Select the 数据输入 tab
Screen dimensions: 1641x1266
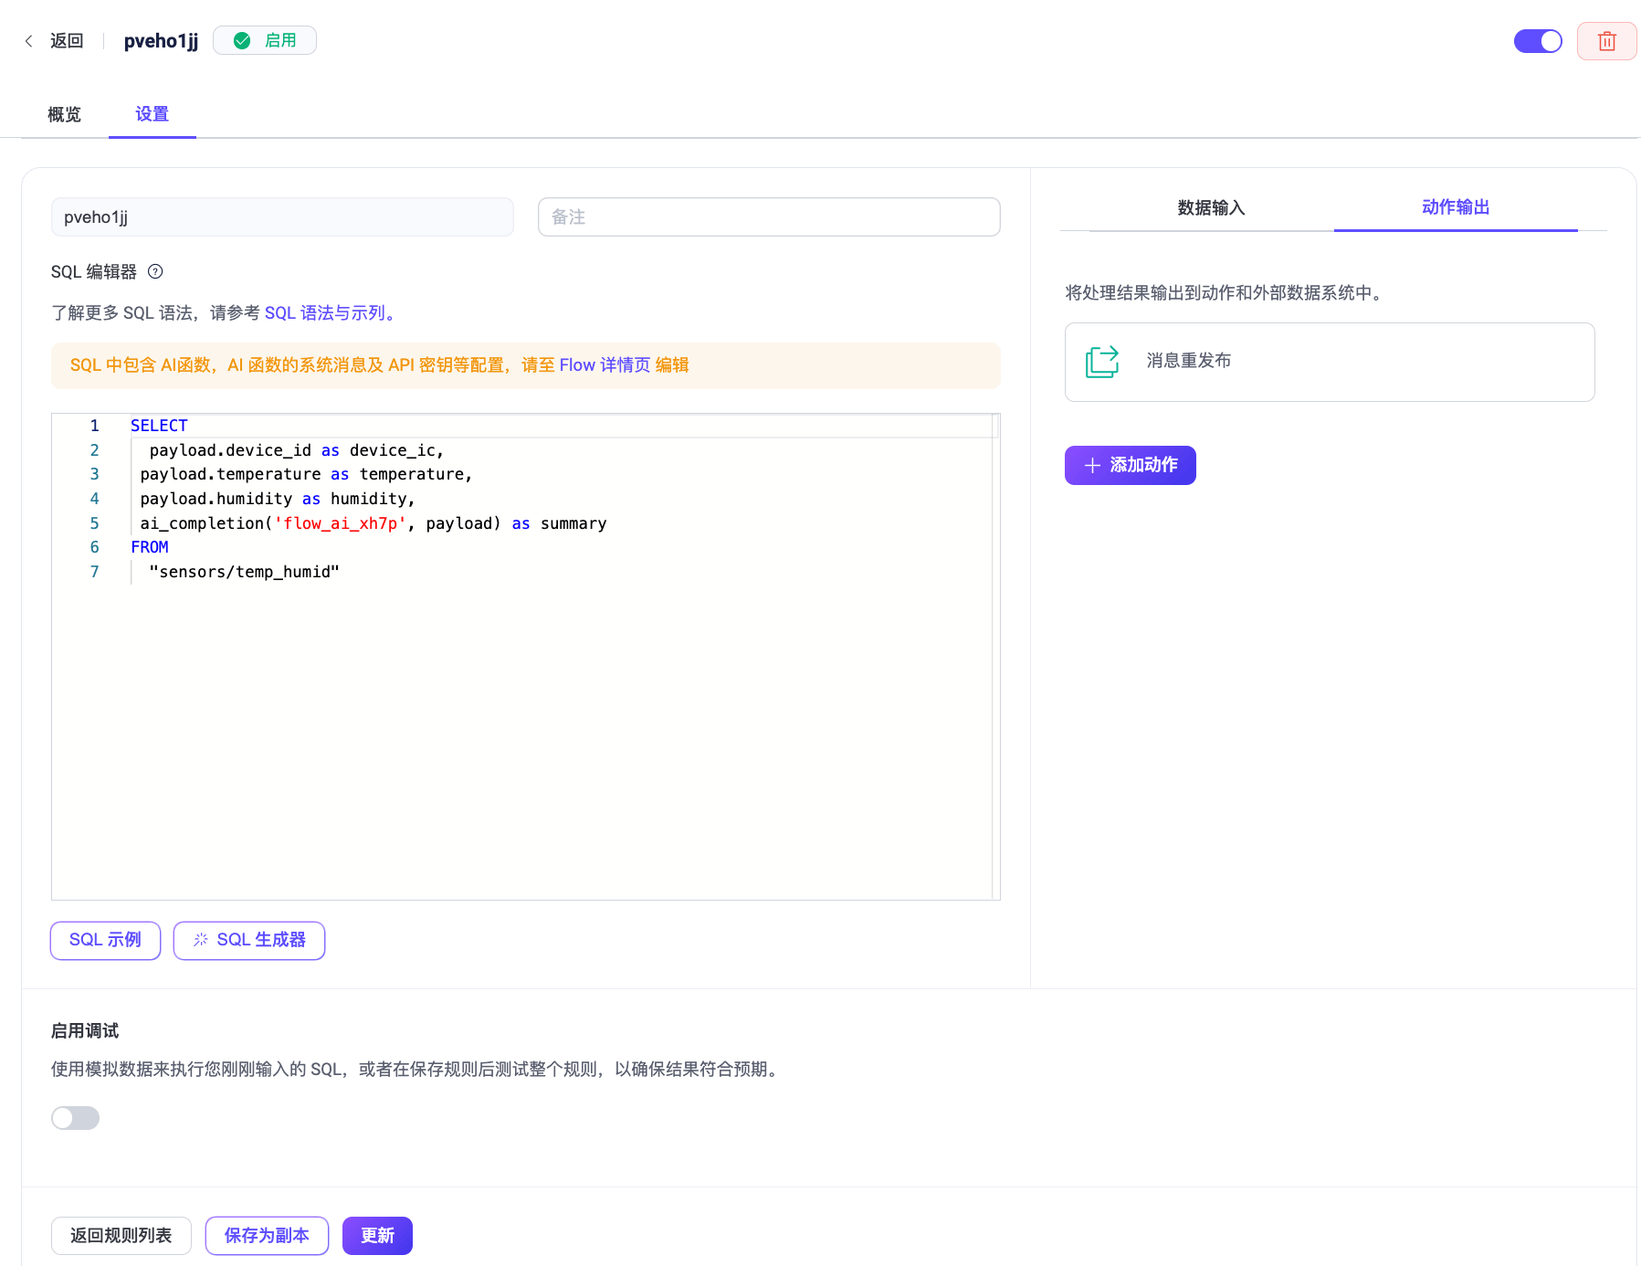point(1211,208)
